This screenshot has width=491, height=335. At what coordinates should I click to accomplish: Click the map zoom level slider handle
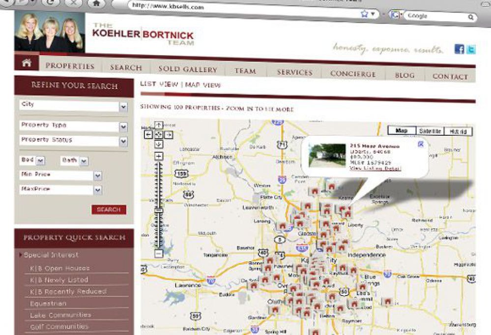[x=159, y=210]
